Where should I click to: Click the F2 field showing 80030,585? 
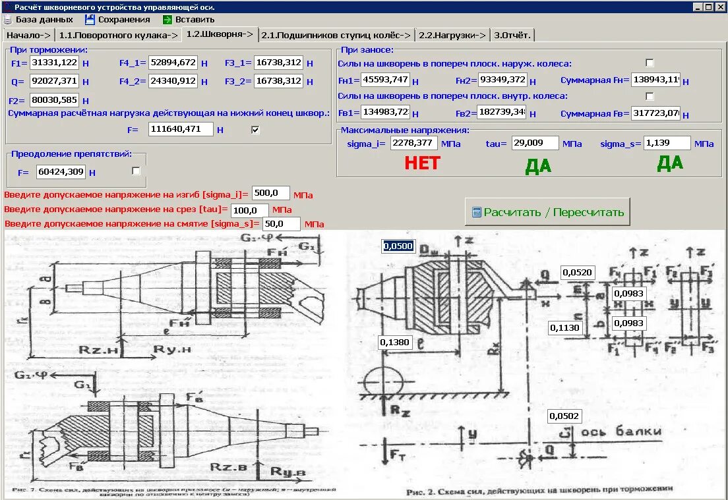click(54, 100)
